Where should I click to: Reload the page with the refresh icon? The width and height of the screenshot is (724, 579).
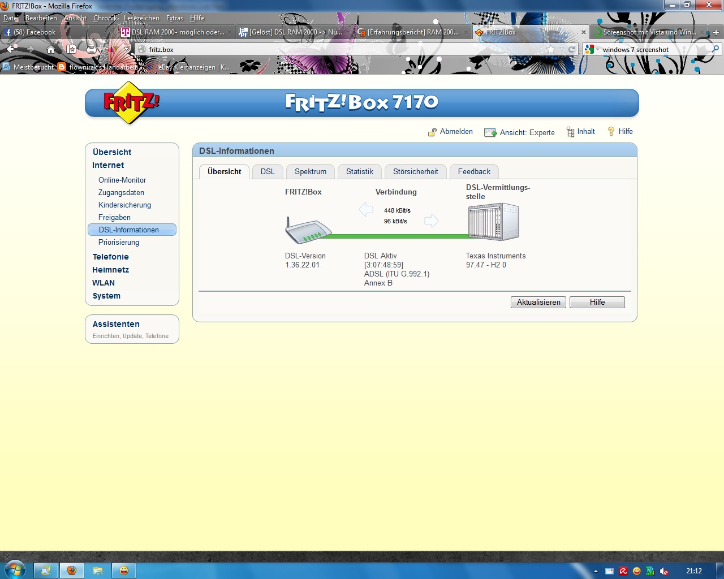pyautogui.click(x=571, y=50)
